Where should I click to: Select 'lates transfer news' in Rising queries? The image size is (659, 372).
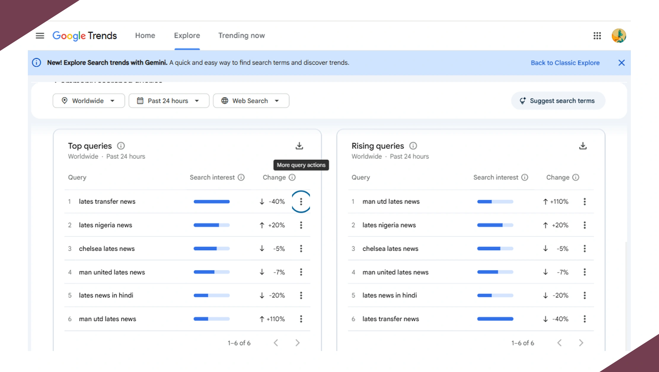pyautogui.click(x=391, y=319)
